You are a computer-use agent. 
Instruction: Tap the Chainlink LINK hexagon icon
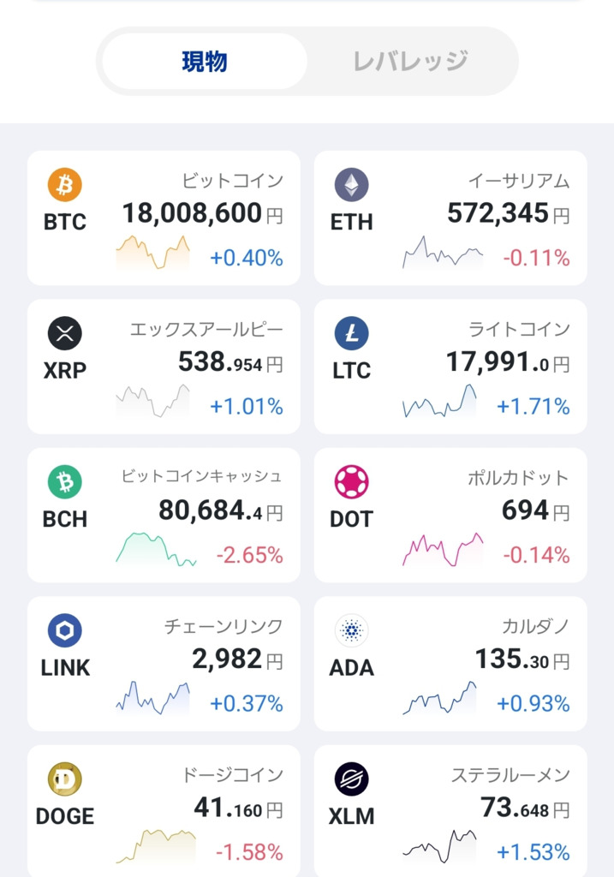64,631
